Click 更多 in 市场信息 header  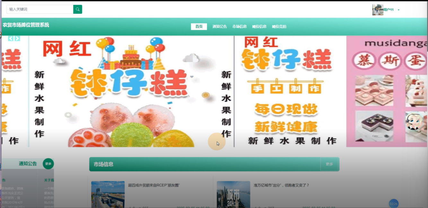[329, 164]
